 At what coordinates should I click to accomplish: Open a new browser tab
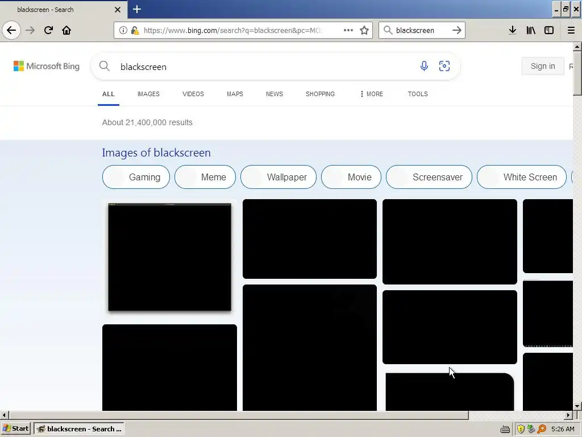click(137, 9)
